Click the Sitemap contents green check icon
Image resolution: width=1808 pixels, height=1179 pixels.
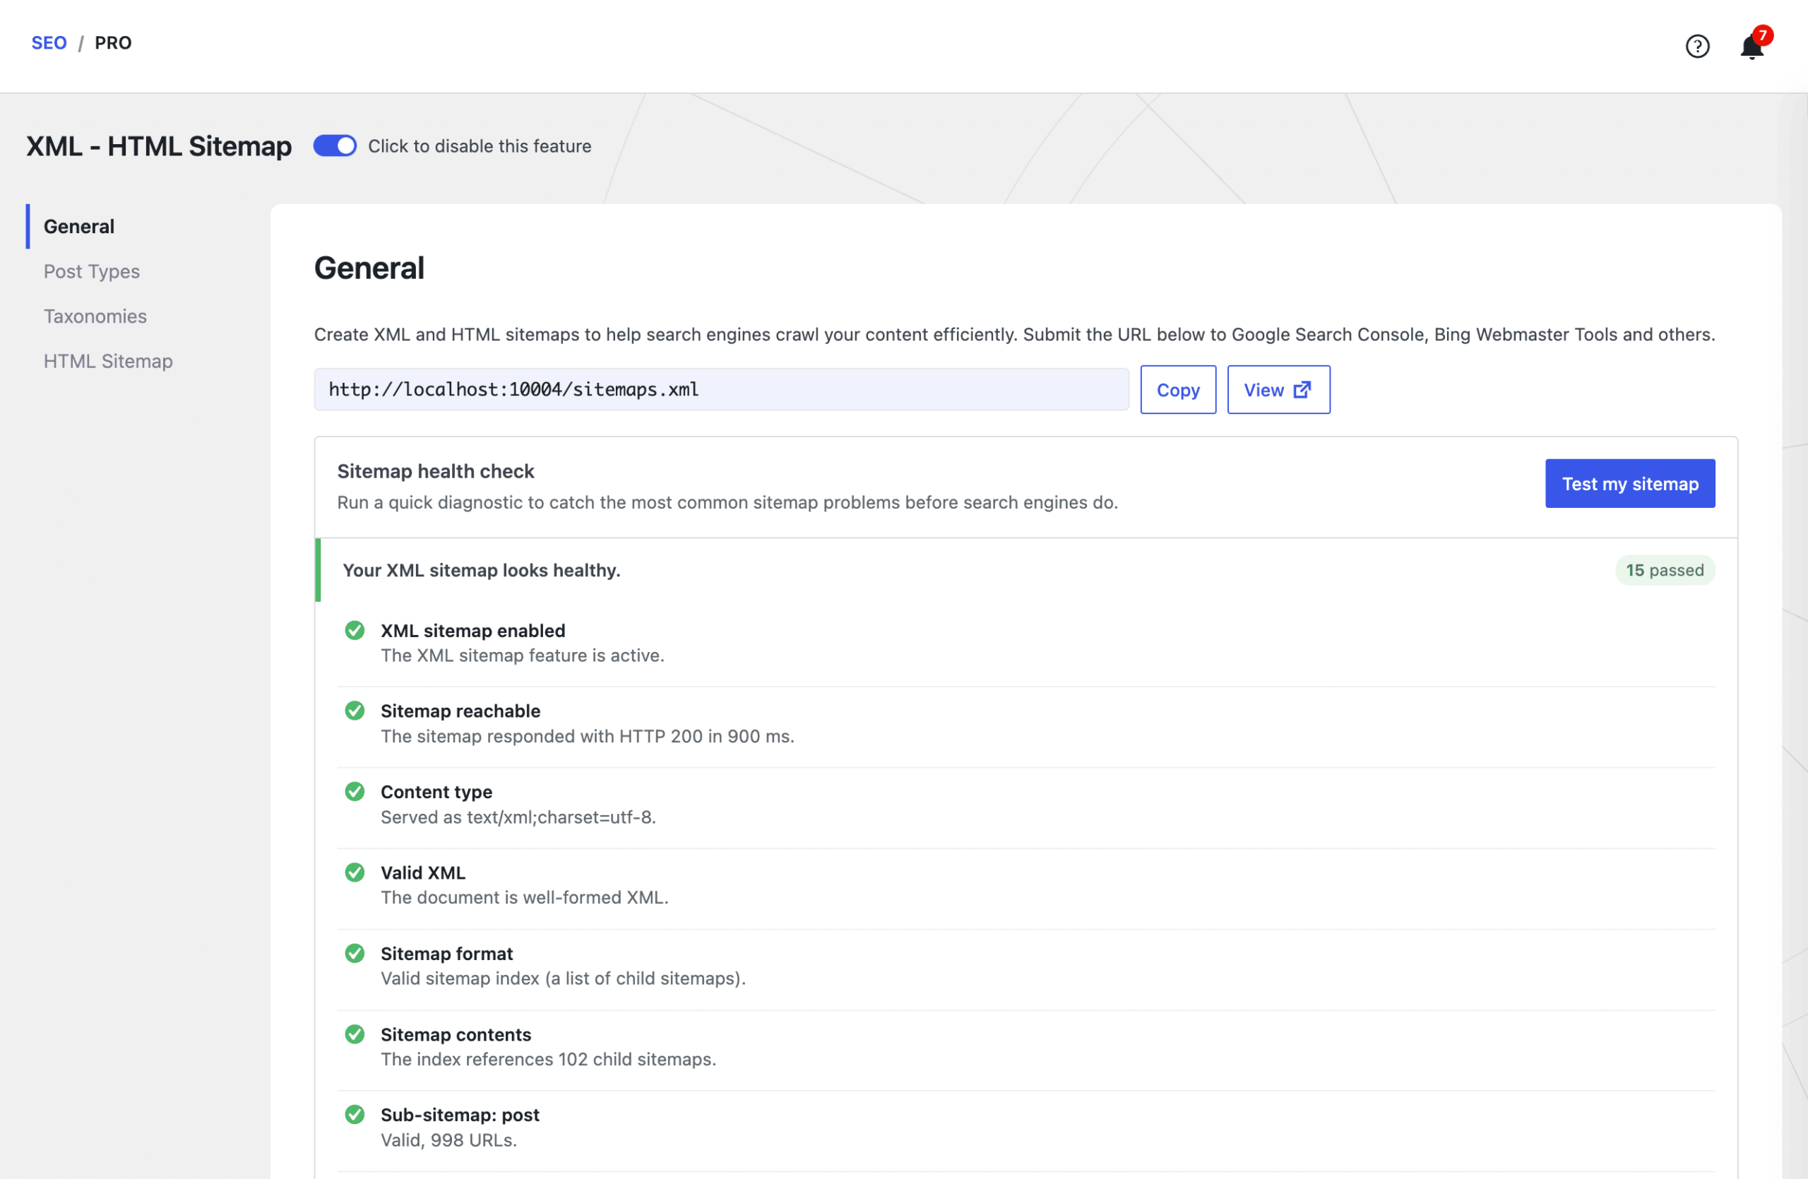tap(355, 1034)
